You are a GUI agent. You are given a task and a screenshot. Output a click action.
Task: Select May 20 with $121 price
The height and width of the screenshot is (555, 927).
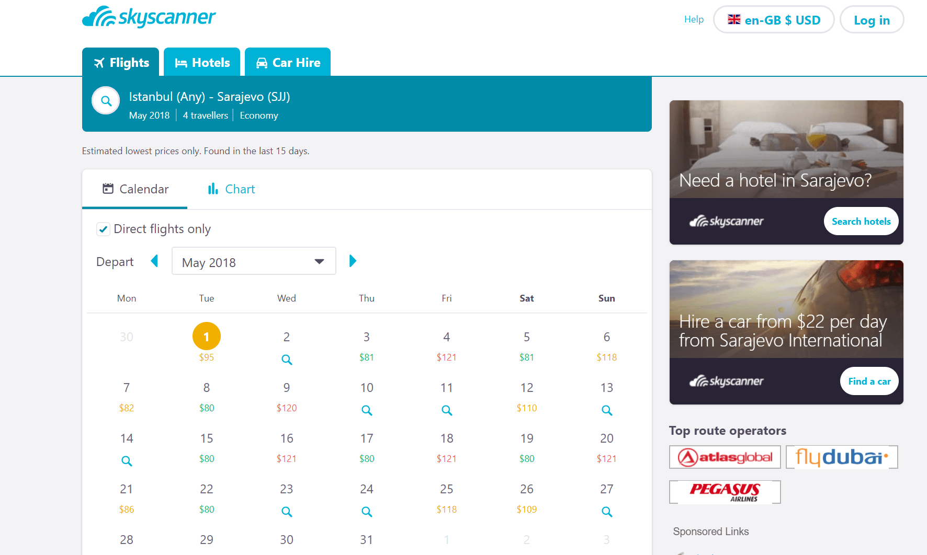(x=607, y=447)
